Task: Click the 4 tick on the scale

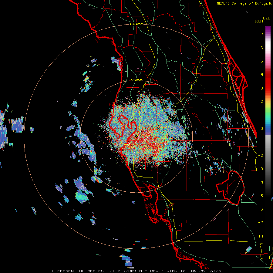Action: [262, 75]
